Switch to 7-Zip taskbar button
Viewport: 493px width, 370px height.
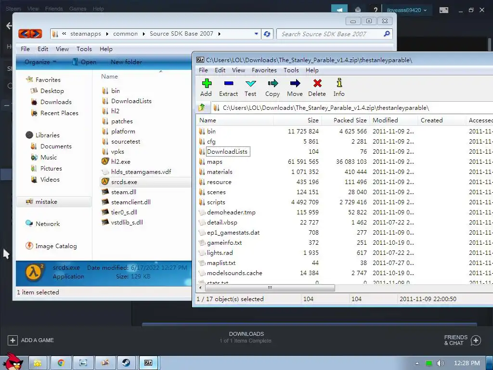point(148,363)
